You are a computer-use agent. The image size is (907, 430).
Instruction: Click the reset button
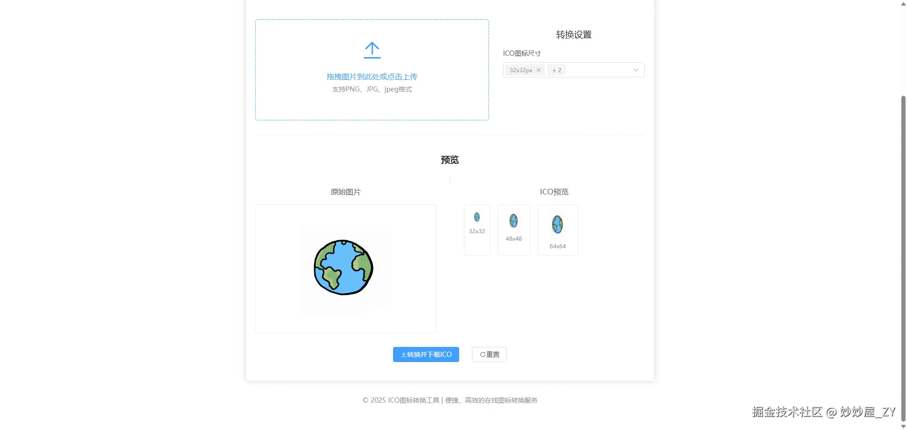(489, 354)
